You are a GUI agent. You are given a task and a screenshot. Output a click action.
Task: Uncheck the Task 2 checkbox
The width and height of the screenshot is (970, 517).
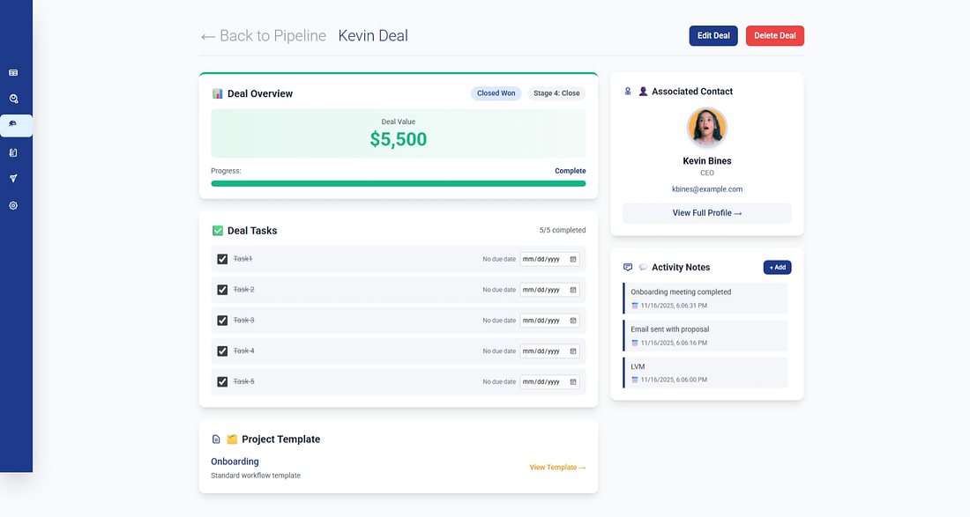click(x=222, y=290)
